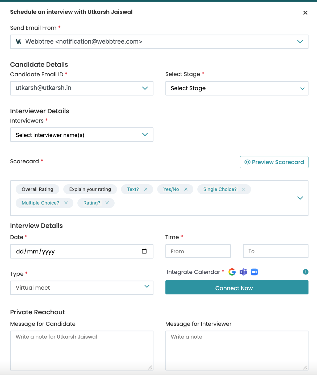
Task: Remove the Text? scorecard tag
Action: click(146, 189)
